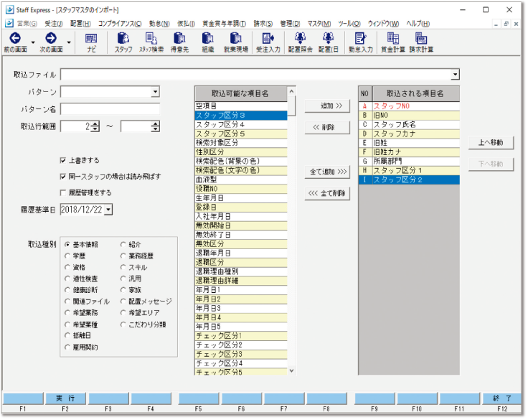
Task: Click the パターン名 input field
Action: coord(110,109)
